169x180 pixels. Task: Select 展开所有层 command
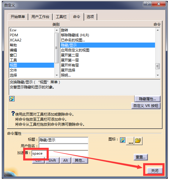click(x=108, y=65)
